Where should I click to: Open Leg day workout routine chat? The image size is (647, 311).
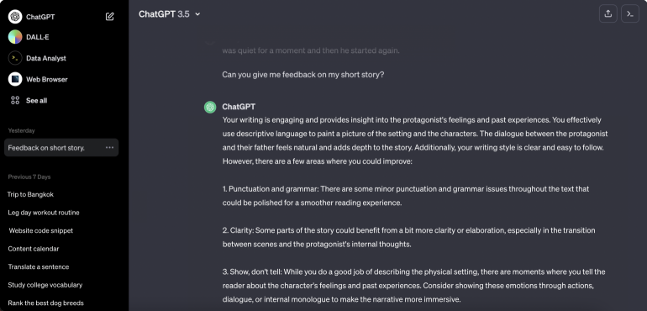[44, 213]
